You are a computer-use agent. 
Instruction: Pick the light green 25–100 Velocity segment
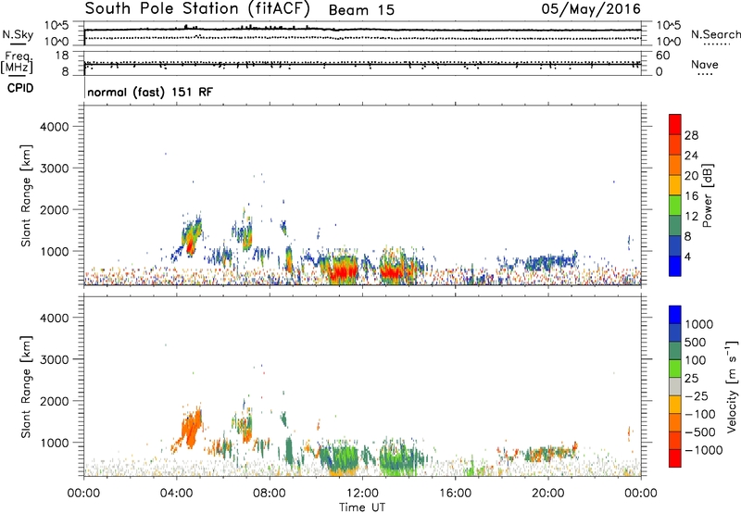675,369
